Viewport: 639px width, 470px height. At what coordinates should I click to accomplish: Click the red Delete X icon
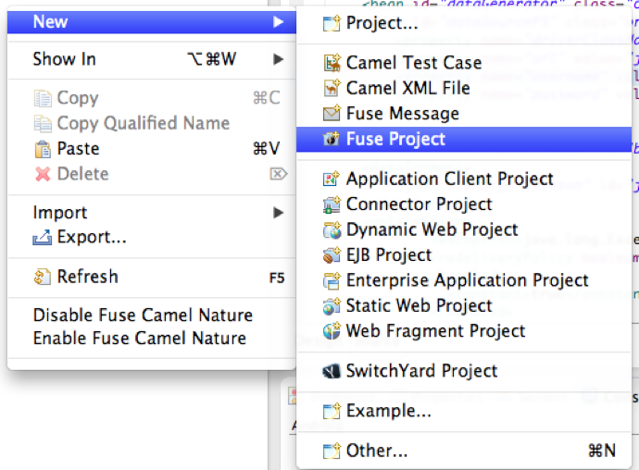(x=43, y=174)
